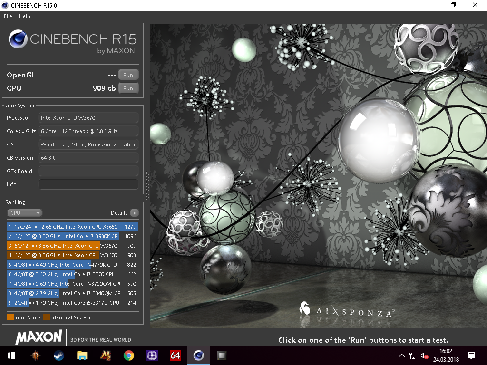Image resolution: width=487 pixels, height=365 pixels.
Task: Open the muted volume tray icon
Action: (x=425, y=355)
